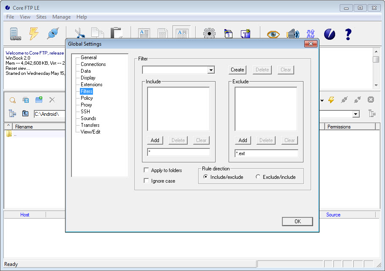Select Connections in settings tree
Image resolution: width=385 pixels, height=271 pixels.
click(x=93, y=64)
